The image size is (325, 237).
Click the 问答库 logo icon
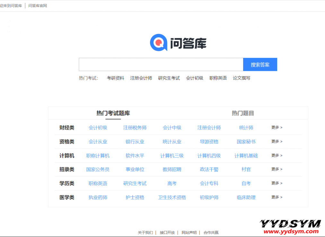click(159, 43)
